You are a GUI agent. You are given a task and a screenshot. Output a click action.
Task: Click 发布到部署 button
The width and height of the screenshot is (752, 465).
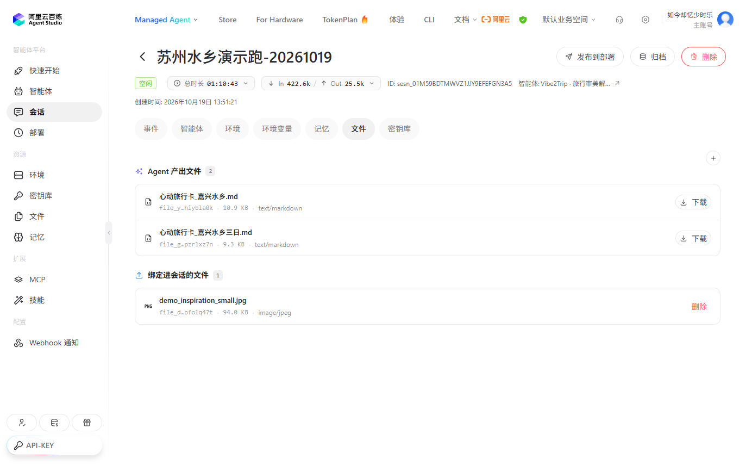tap(590, 57)
